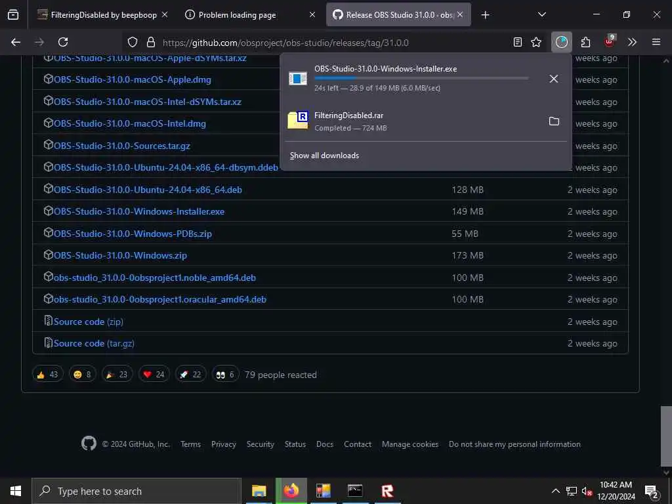672x504 pixels.
Task: Toggle heart reaction with 24
Action: [x=154, y=375]
